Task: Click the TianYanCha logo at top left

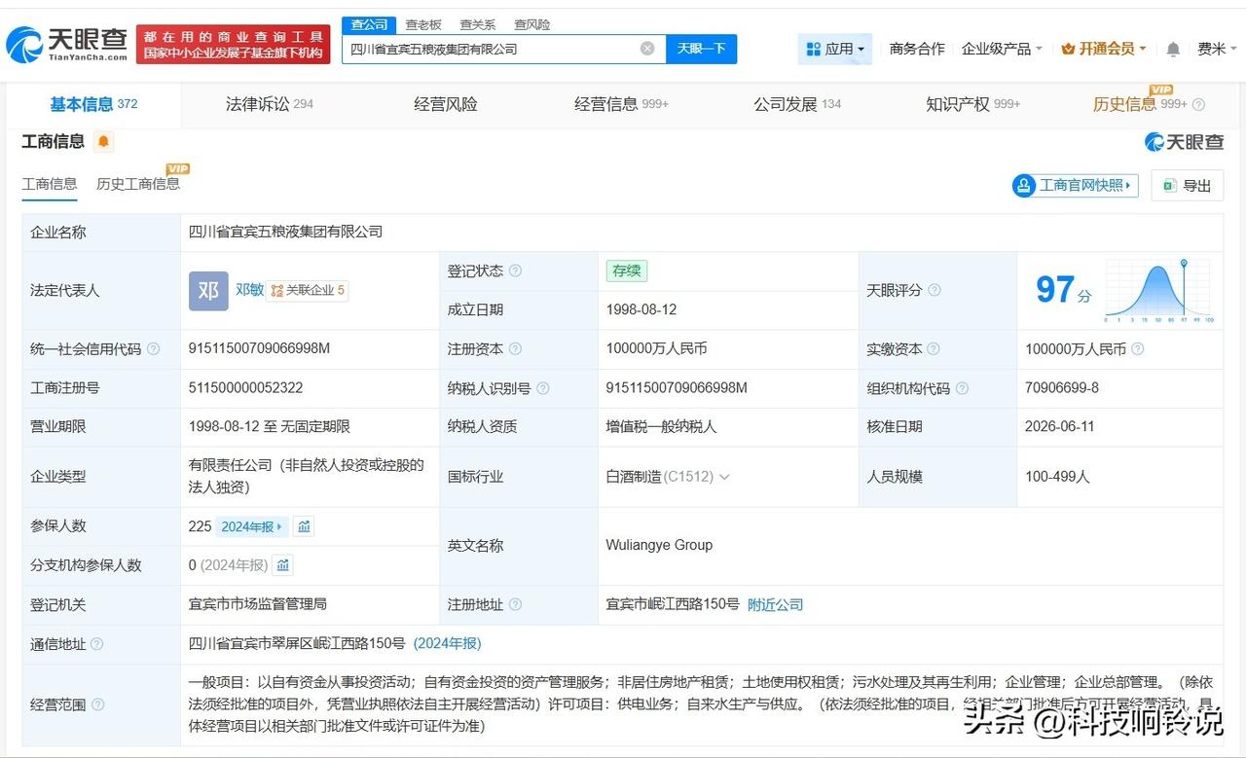Action: 66,44
